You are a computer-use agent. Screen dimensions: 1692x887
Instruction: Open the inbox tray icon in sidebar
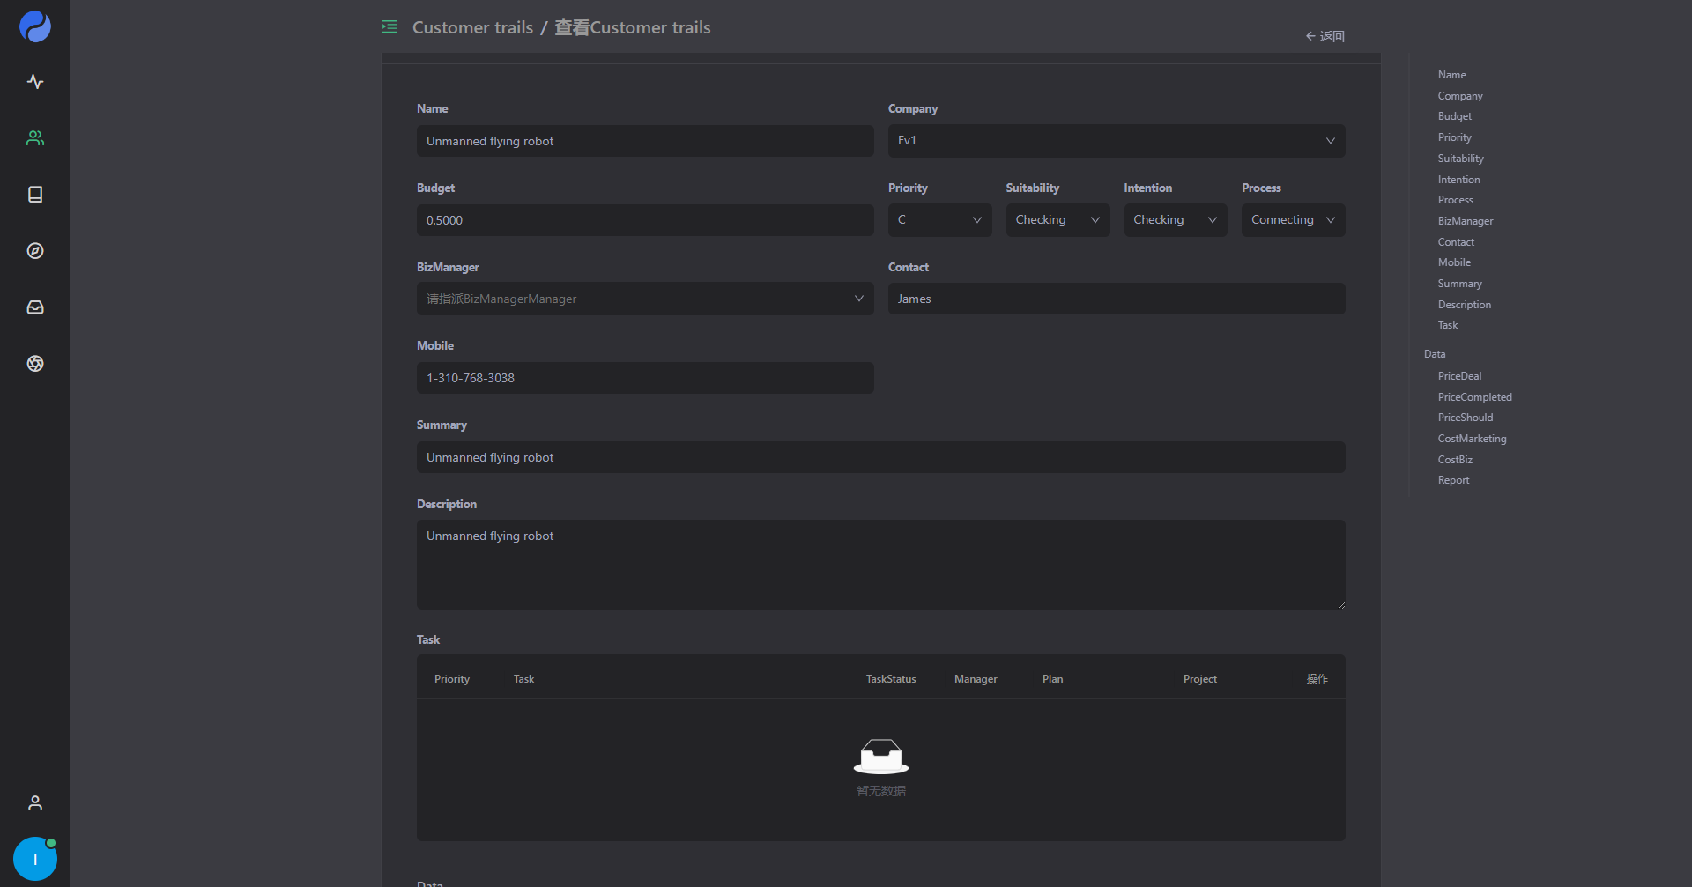tap(35, 307)
